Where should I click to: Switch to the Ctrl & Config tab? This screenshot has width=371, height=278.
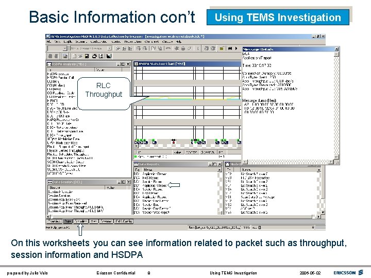pyautogui.click(x=124, y=221)
